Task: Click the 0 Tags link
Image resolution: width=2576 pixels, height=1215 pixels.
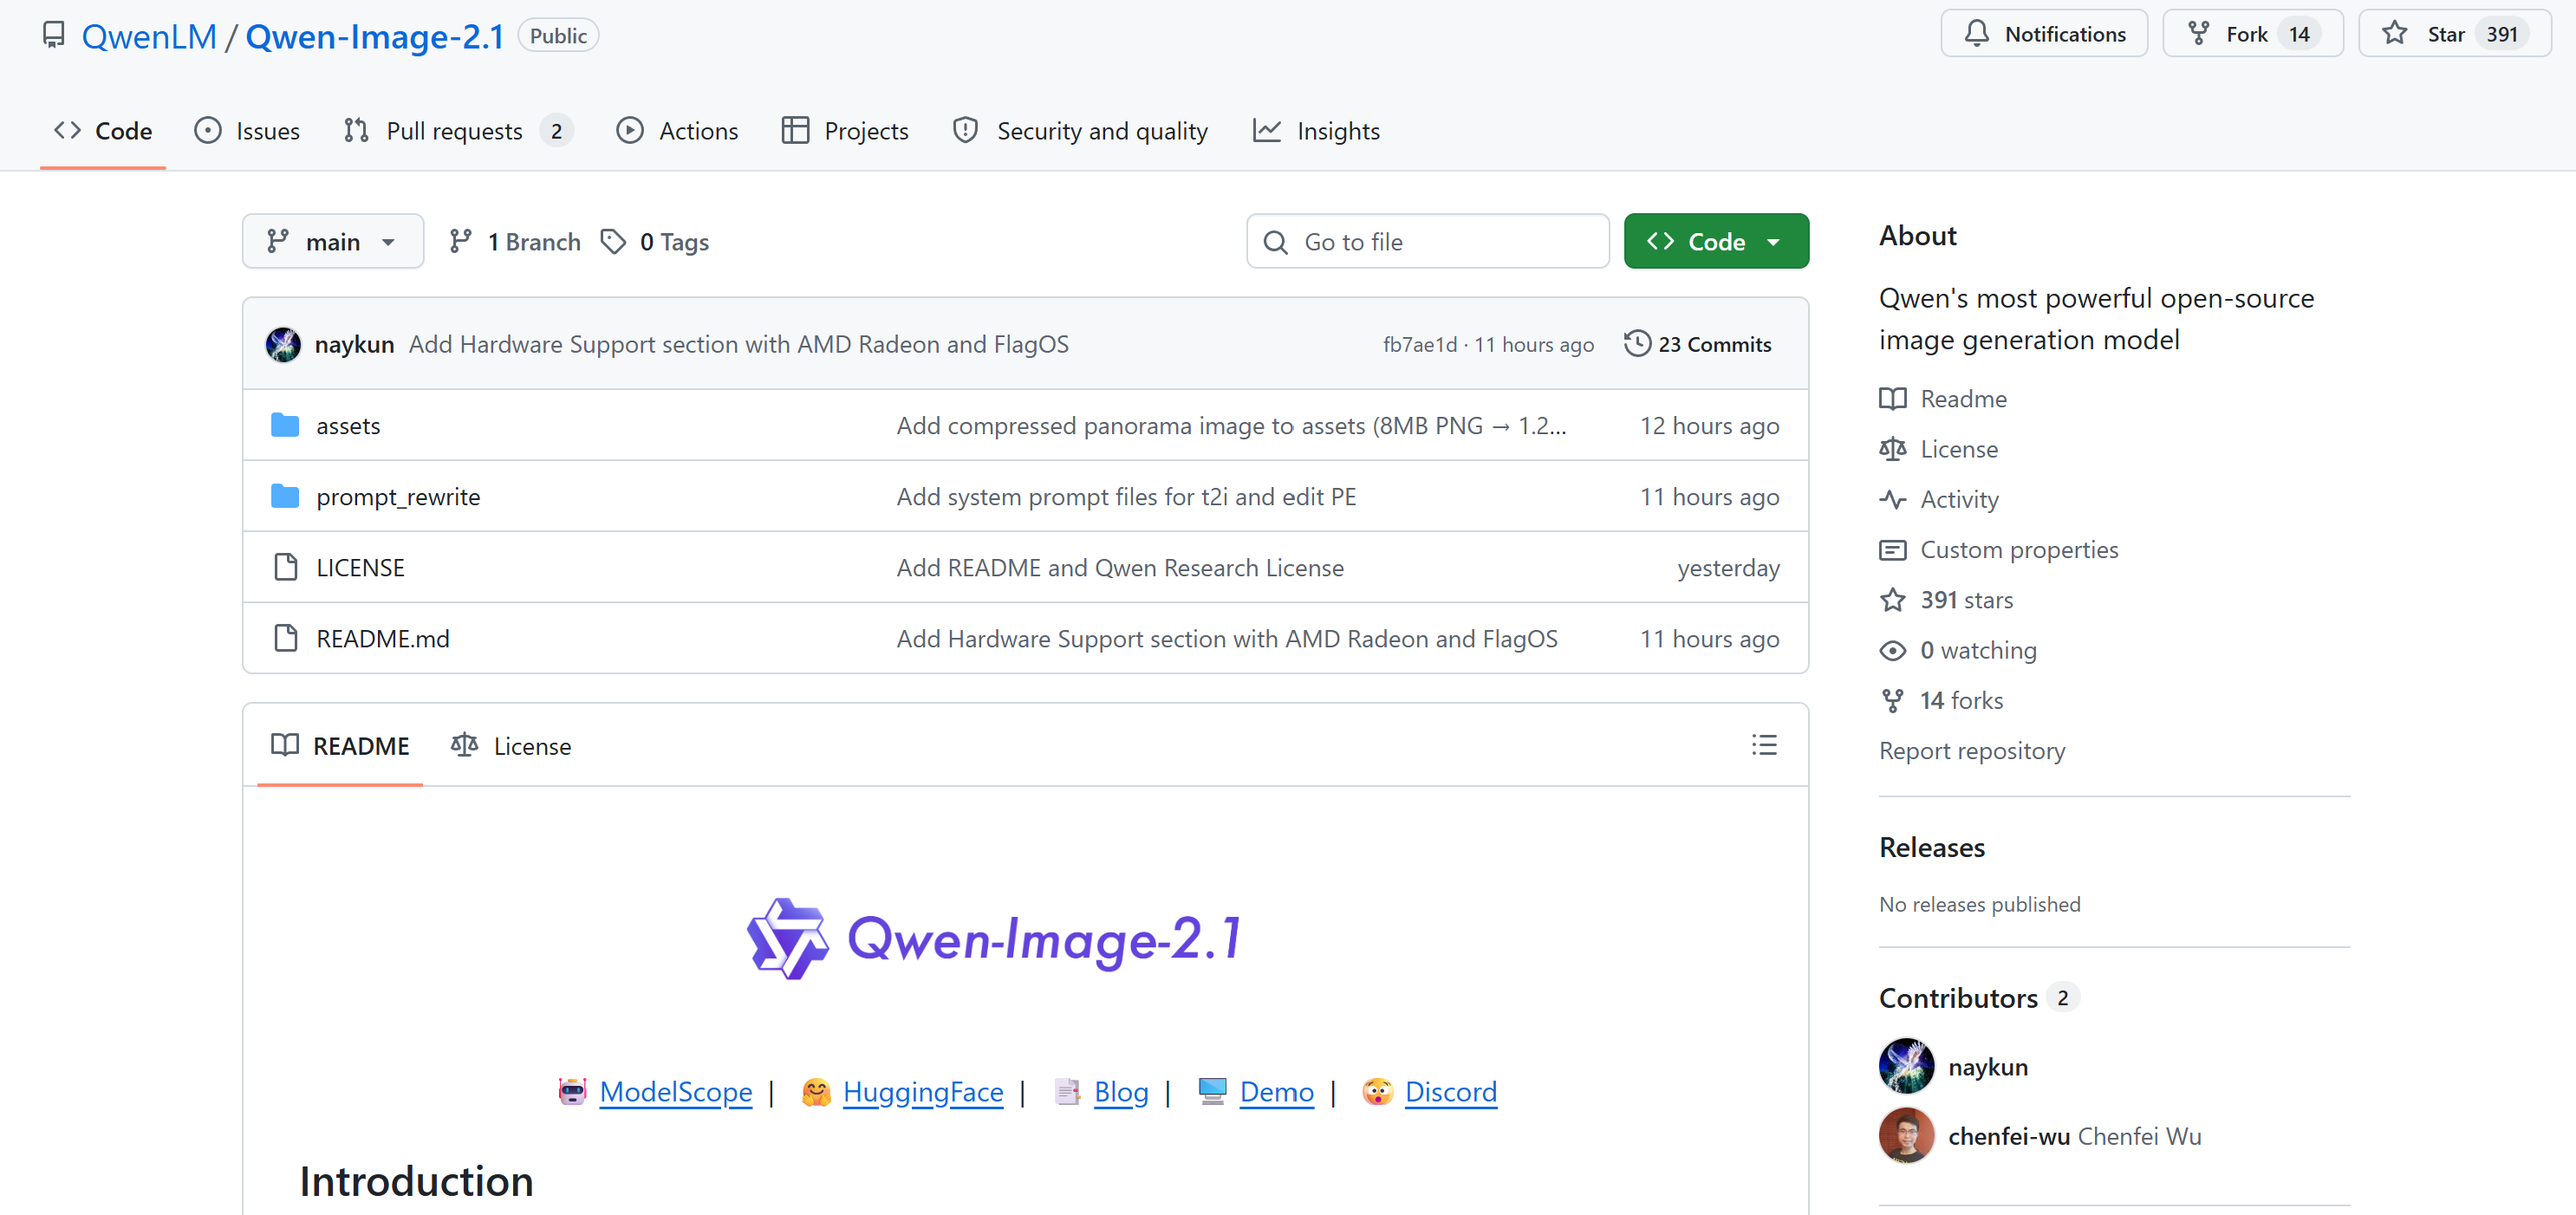Action: [x=655, y=242]
